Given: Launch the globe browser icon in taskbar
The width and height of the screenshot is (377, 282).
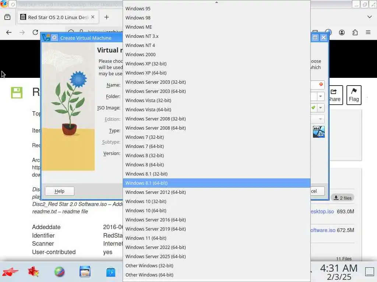Looking at the screenshot, I should [x=60, y=272].
